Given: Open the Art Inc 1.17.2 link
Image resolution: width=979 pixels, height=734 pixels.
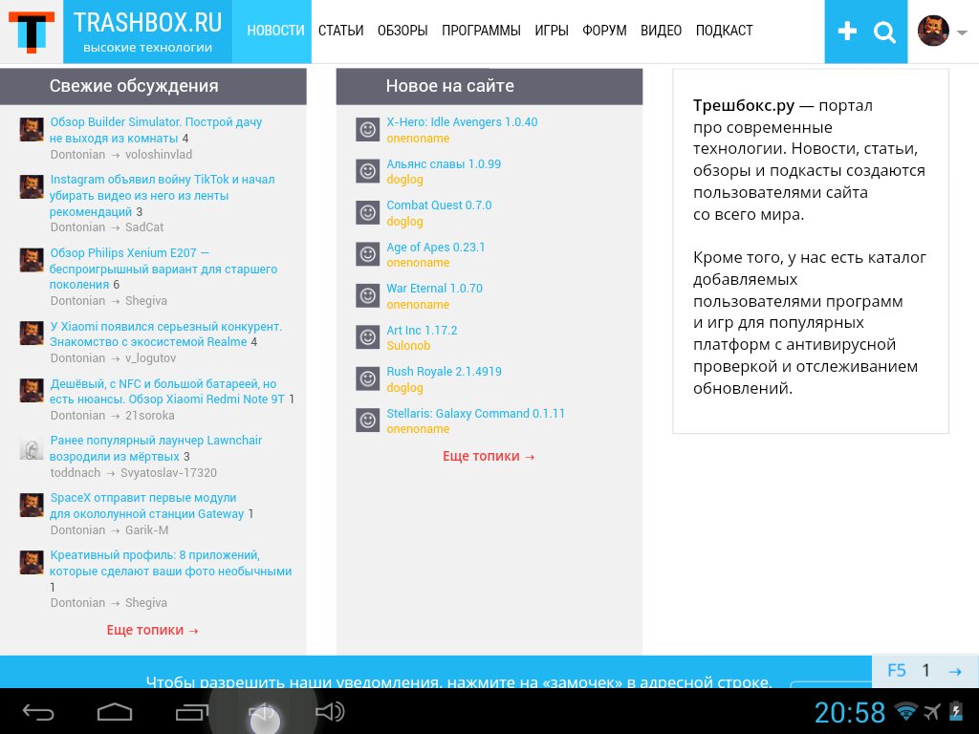Looking at the screenshot, I should [x=422, y=330].
